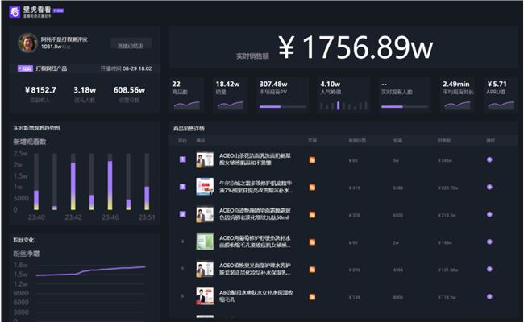Click the rank 2 purple badge
The image size is (524, 322).
click(183, 188)
